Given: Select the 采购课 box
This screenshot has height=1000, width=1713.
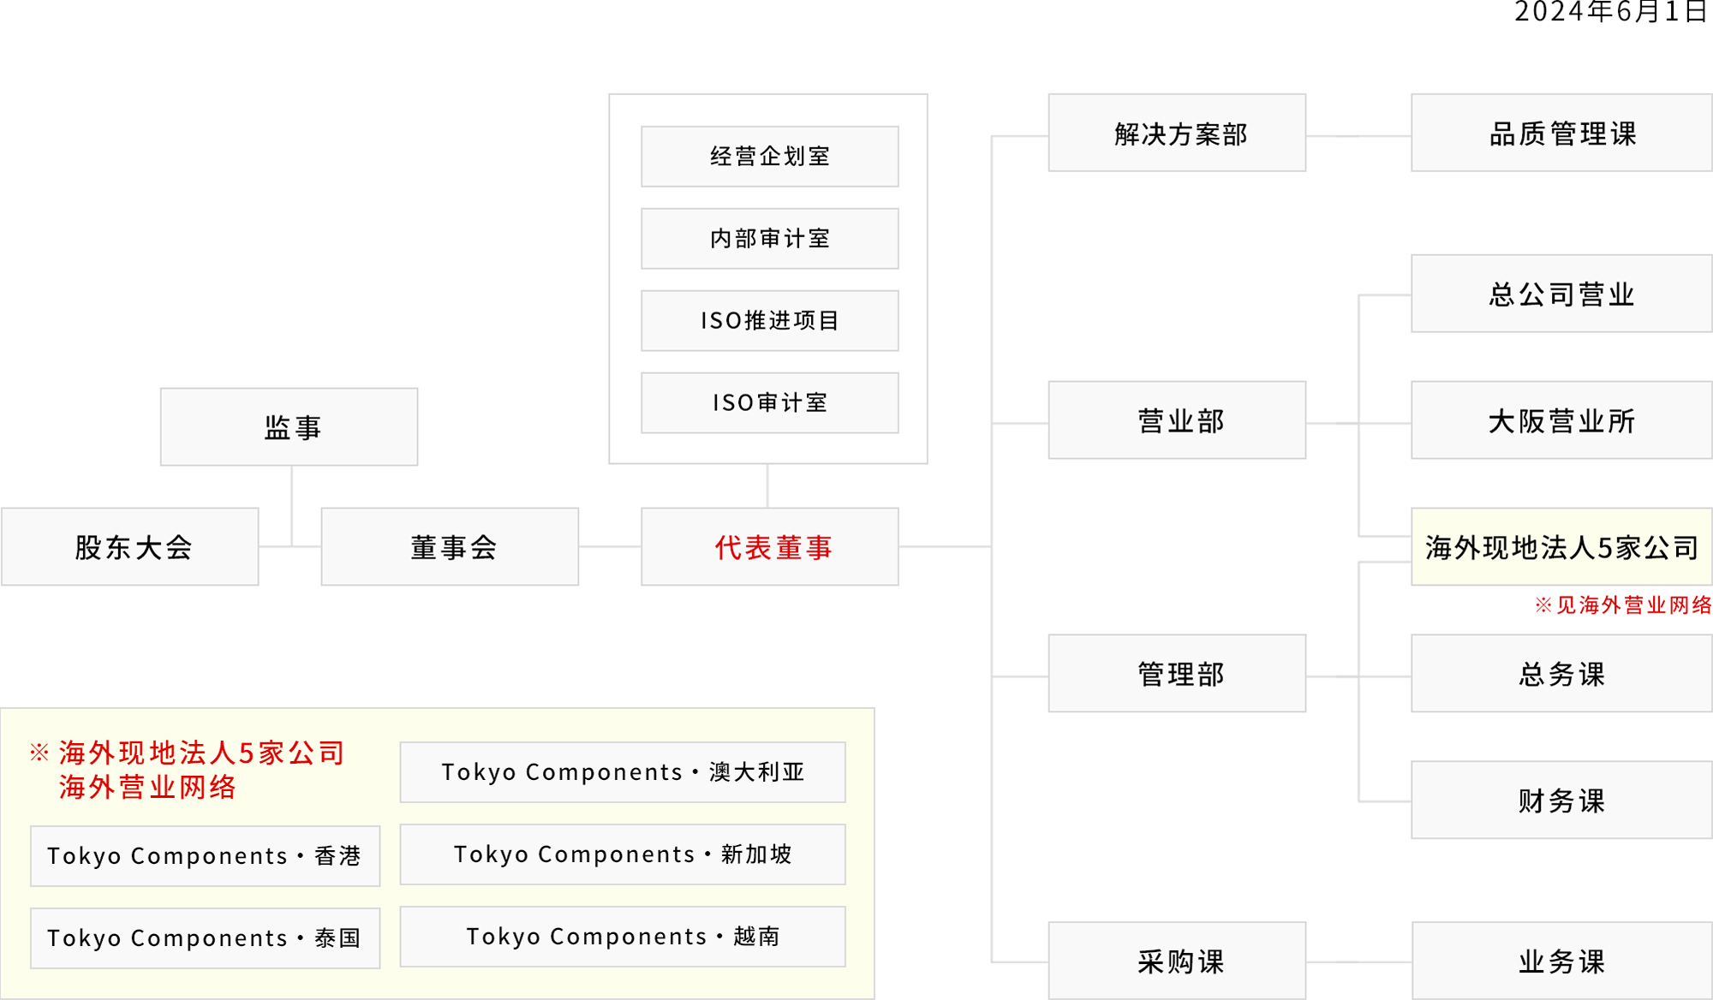Looking at the screenshot, I should 1177,961.
